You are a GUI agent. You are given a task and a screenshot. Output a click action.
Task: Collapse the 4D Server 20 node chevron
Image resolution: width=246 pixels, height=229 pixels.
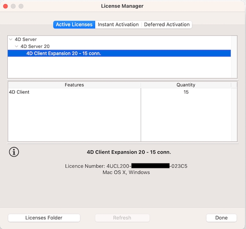[16, 47]
